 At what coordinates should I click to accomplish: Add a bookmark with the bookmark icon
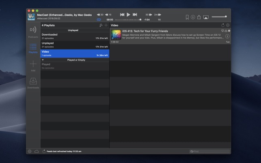coord(187,17)
